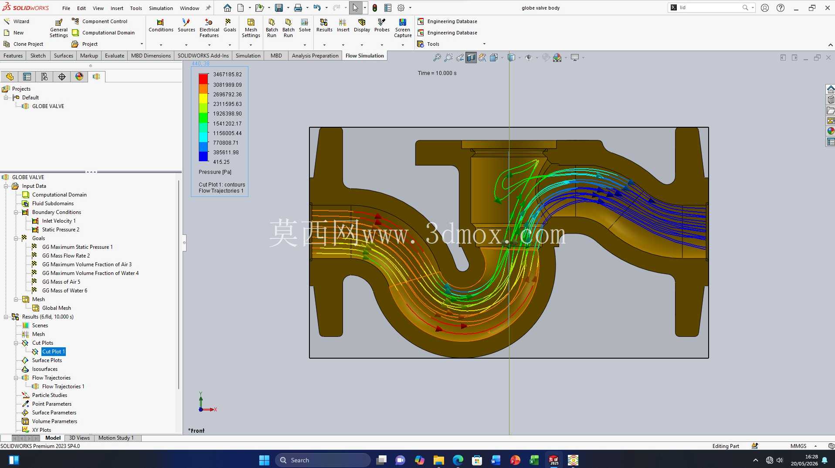The height and width of the screenshot is (468, 835).
Task: Open the Flow Simulation analysis tree tab icon
Action: click(96, 77)
